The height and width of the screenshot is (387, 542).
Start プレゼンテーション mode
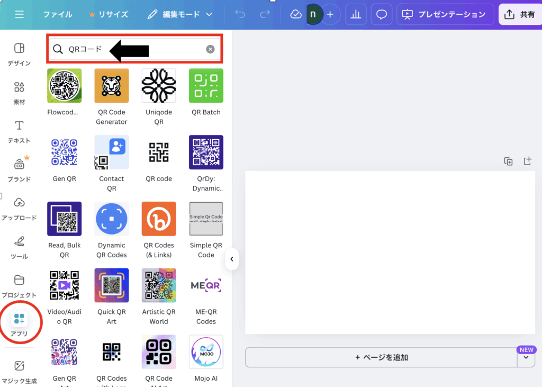(445, 14)
